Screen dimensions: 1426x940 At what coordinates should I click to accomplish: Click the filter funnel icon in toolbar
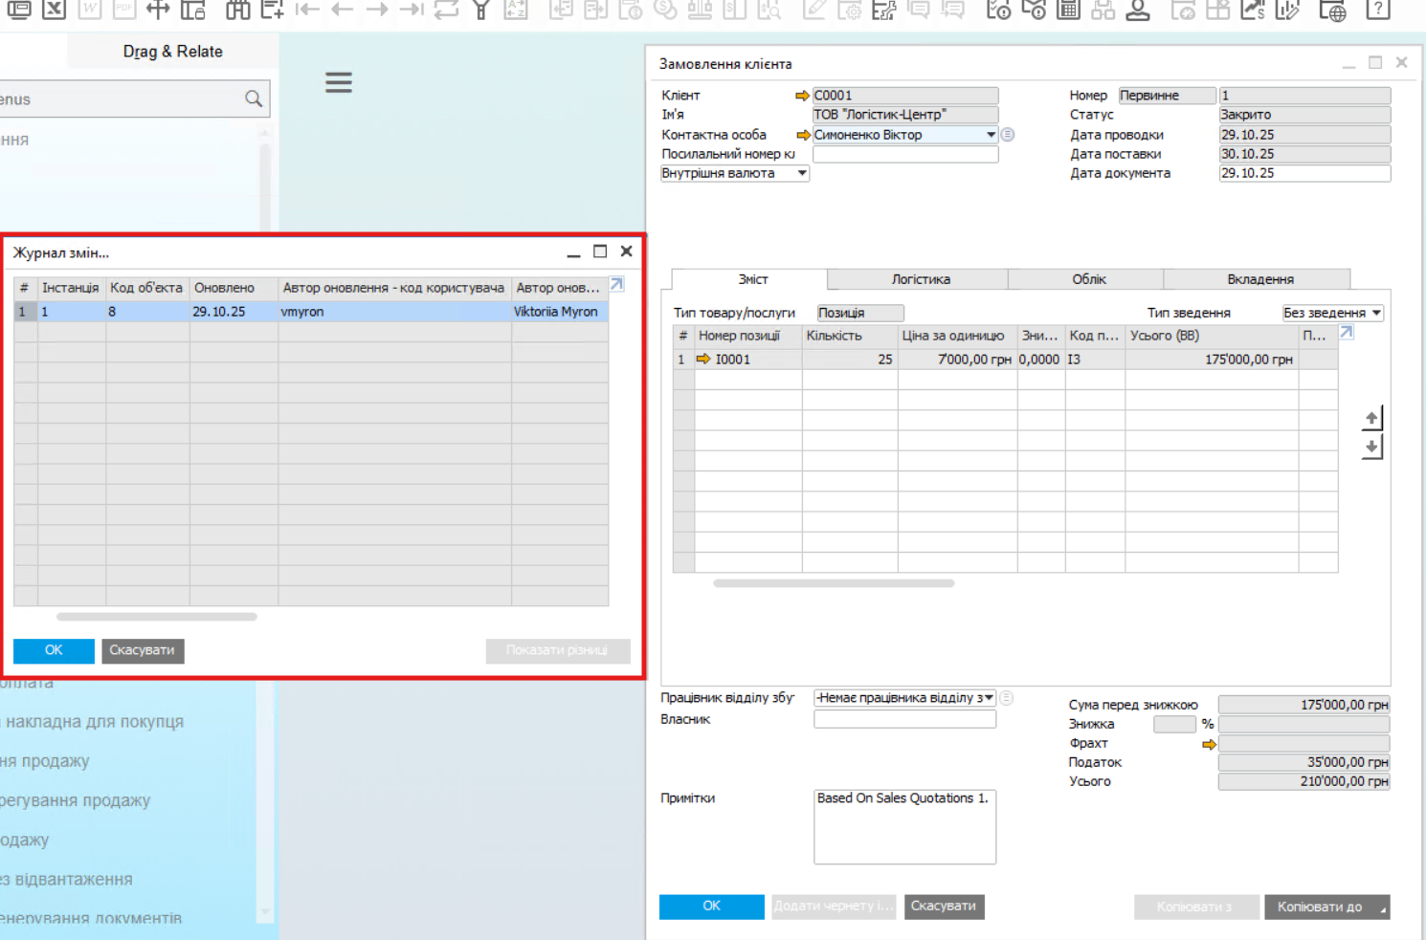(x=481, y=10)
